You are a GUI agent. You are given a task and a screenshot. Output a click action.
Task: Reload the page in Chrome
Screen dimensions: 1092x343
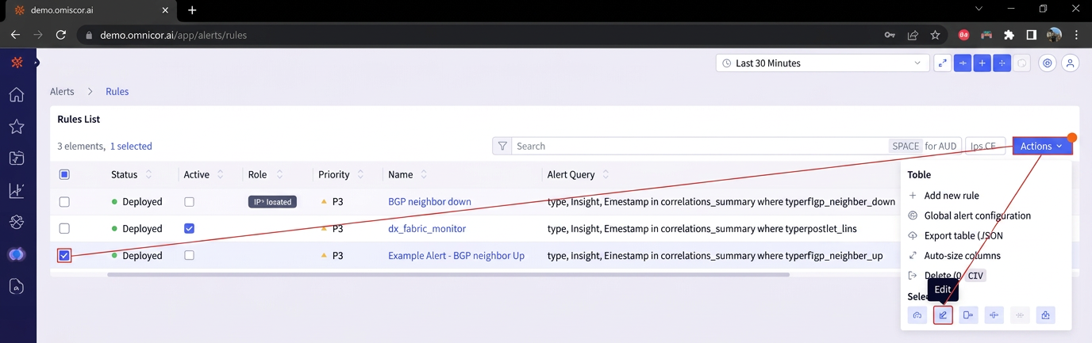[61, 35]
